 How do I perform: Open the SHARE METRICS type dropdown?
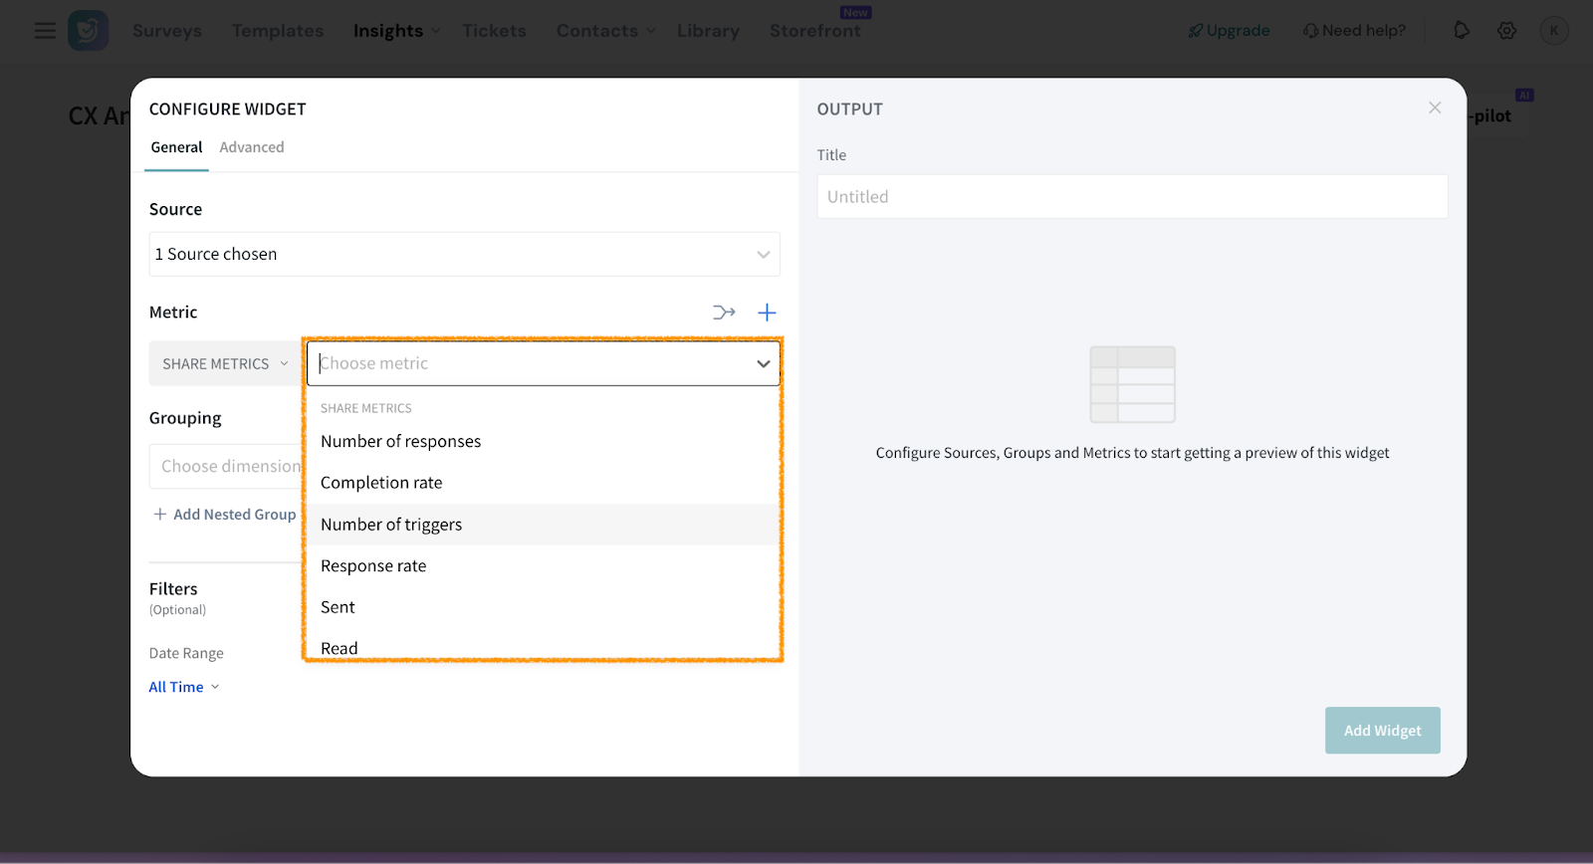coord(225,364)
